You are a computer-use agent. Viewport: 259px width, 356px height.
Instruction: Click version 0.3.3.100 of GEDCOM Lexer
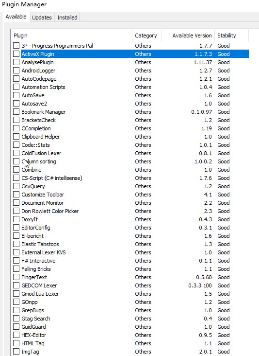tap(200, 285)
